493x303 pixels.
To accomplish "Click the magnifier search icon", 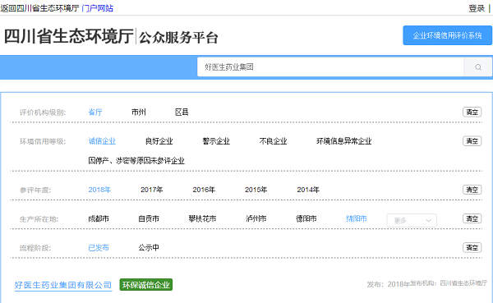I will (x=478, y=67).
